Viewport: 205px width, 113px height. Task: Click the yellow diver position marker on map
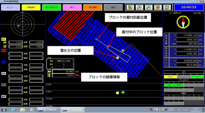pyautogui.click(x=118, y=58)
